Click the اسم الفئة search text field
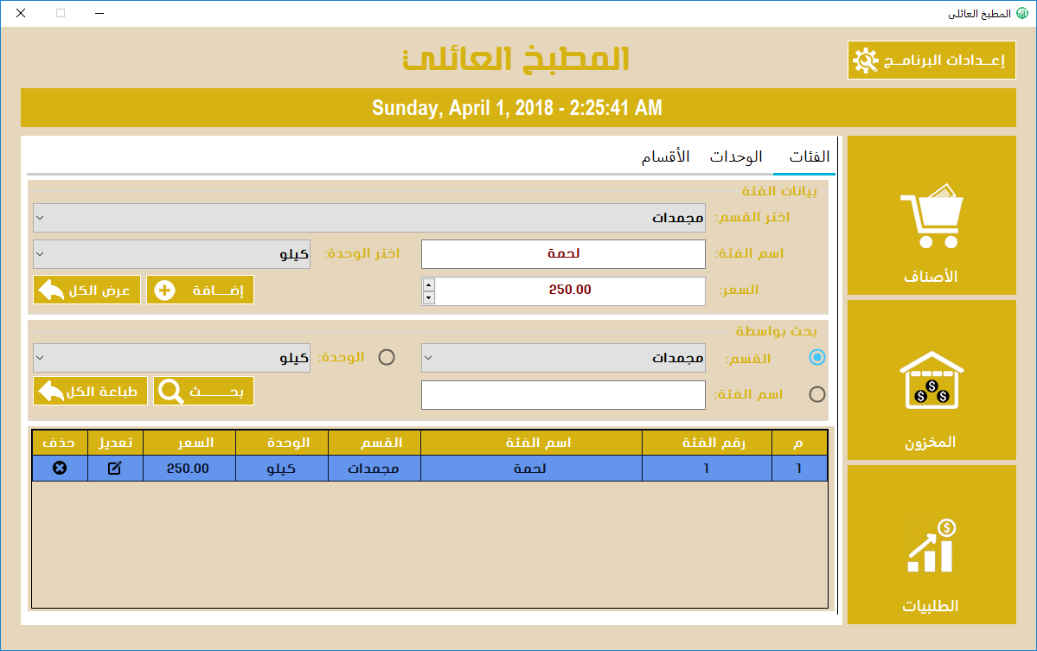1037x651 pixels. click(x=563, y=395)
